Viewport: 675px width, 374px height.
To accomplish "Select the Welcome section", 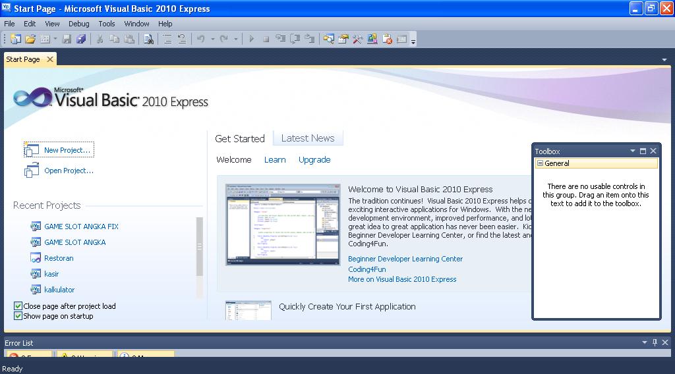I will point(234,159).
